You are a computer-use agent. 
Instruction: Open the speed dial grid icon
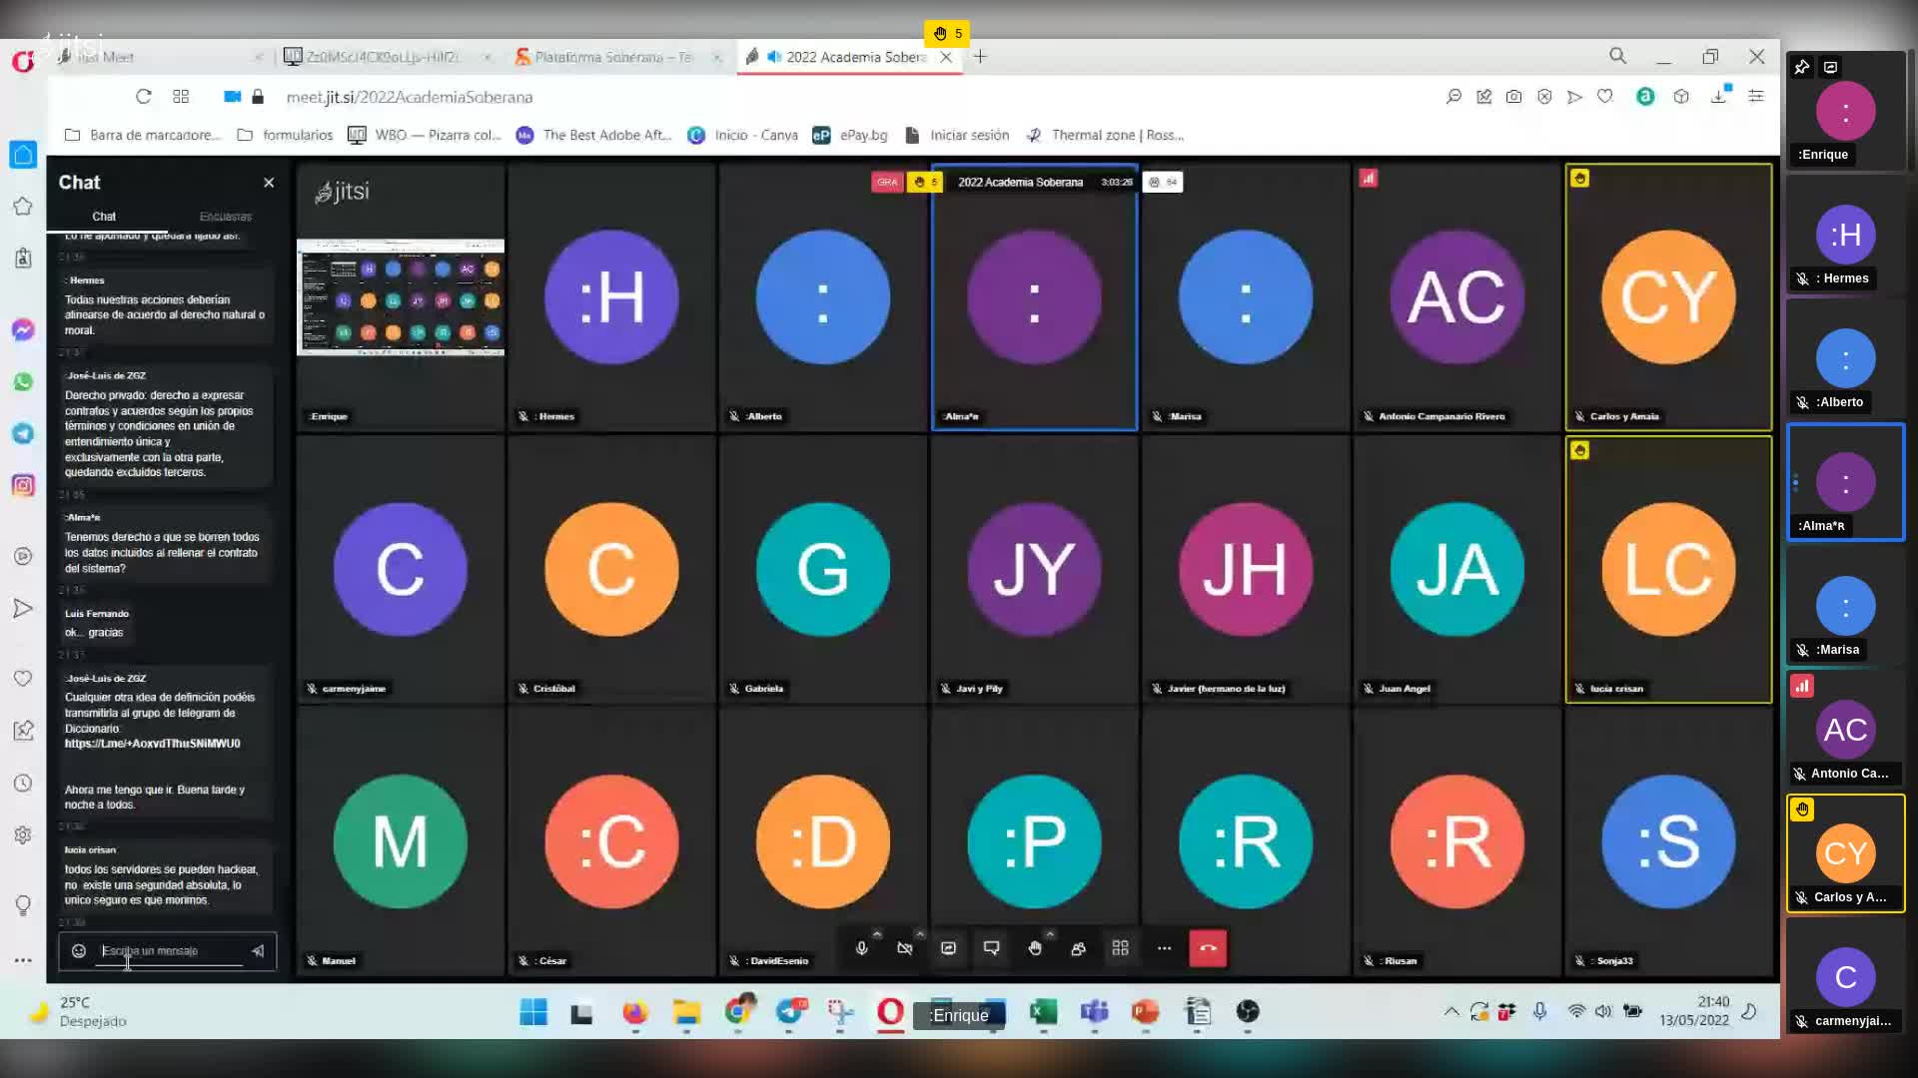(x=181, y=97)
